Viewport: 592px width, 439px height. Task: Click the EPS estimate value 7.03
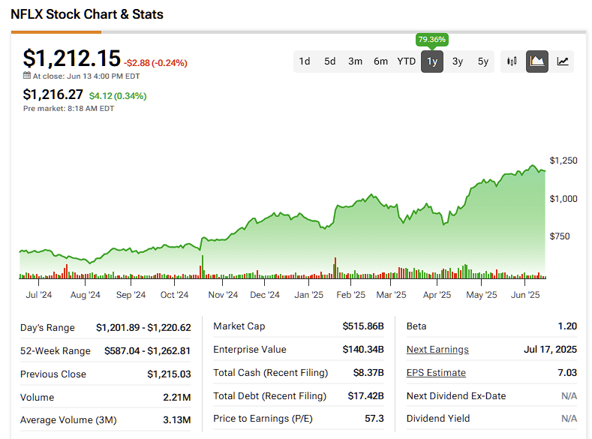point(567,372)
